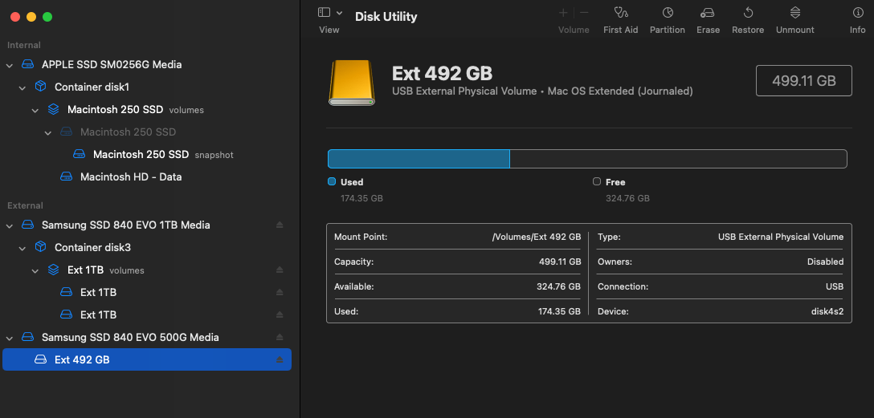Click the First Aid stethoscope icon
The width and height of the screenshot is (874, 418).
pyautogui.click(x=620, y=13)
